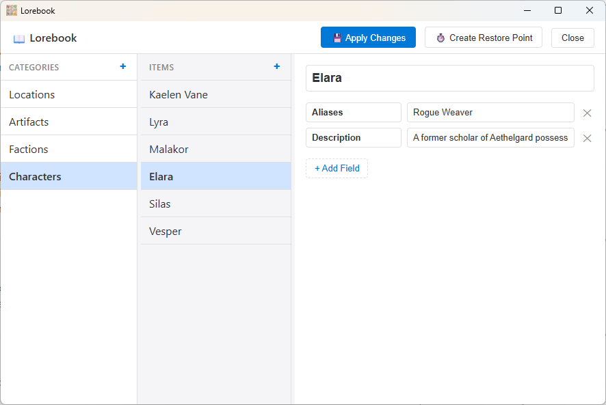Choose Vesper in the items list
This screenshot has height=405, width=606.
215,231
